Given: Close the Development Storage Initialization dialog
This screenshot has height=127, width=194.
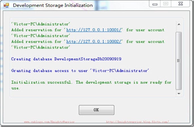Looking at the screenshot, I should point(181,4).
